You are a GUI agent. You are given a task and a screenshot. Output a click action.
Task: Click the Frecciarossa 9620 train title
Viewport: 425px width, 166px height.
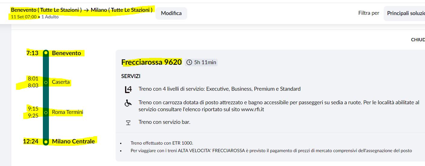tap(152, 62)
